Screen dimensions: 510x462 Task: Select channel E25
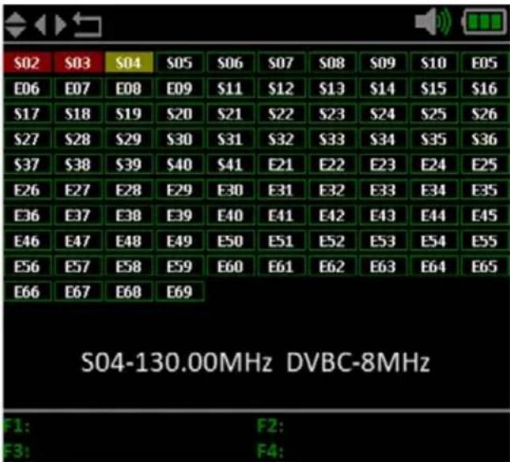pos(485,165)
